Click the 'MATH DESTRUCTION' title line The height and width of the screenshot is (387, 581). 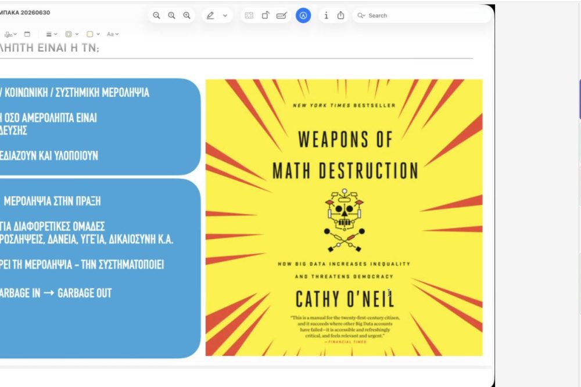coord(345,171)
